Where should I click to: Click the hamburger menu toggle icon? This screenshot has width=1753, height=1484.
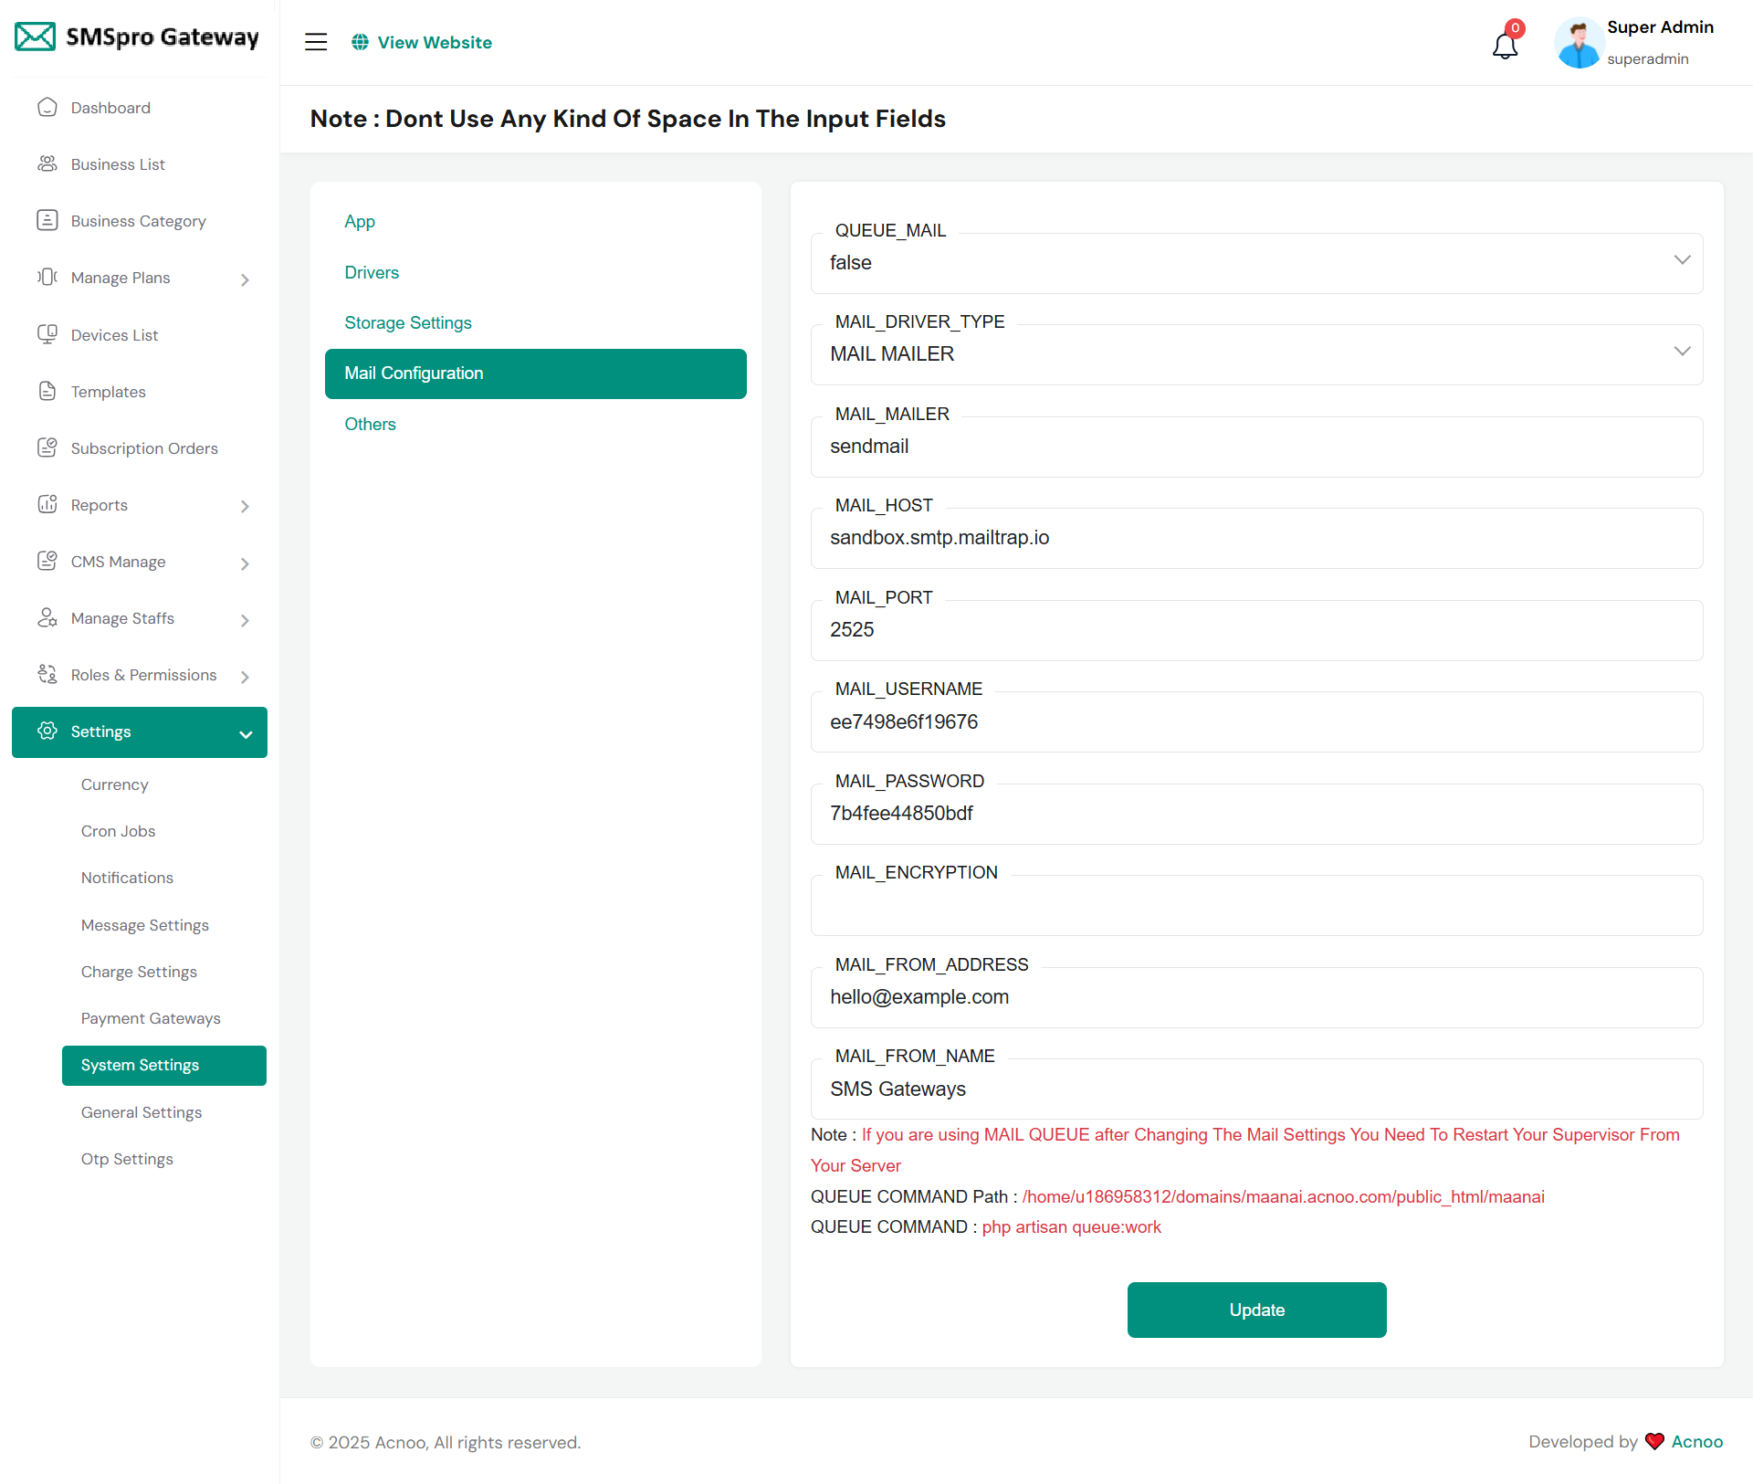[316, 42]
